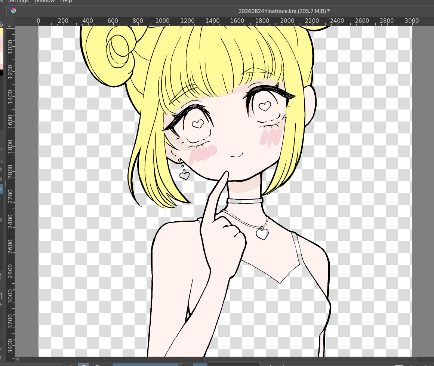Click the 2000 mark on the vertical ruler
Screen dimensions: 434x366
coord(10,172)
